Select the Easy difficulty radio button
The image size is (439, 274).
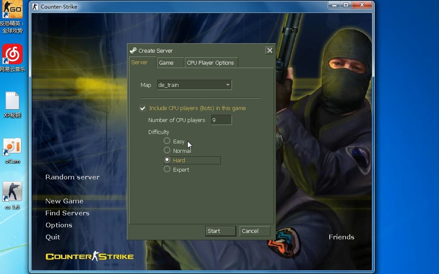pos(167,141)
